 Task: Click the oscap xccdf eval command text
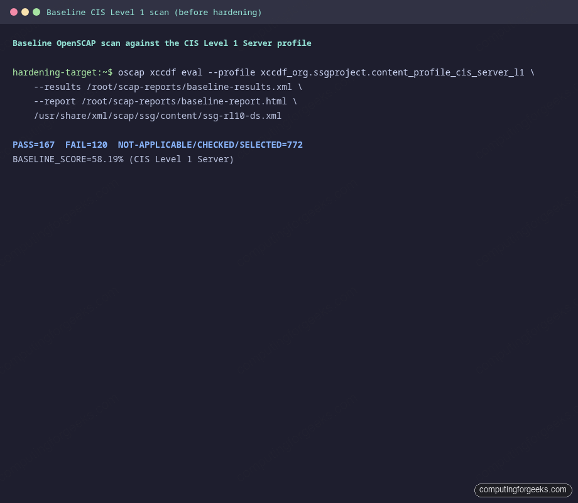[x=161, y=72]
